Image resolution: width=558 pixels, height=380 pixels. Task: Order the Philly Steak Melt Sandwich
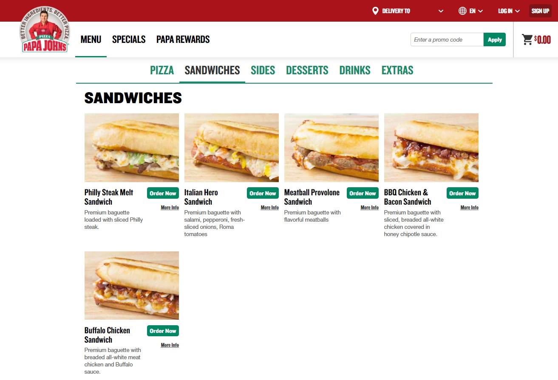click(x=163, y=193)
